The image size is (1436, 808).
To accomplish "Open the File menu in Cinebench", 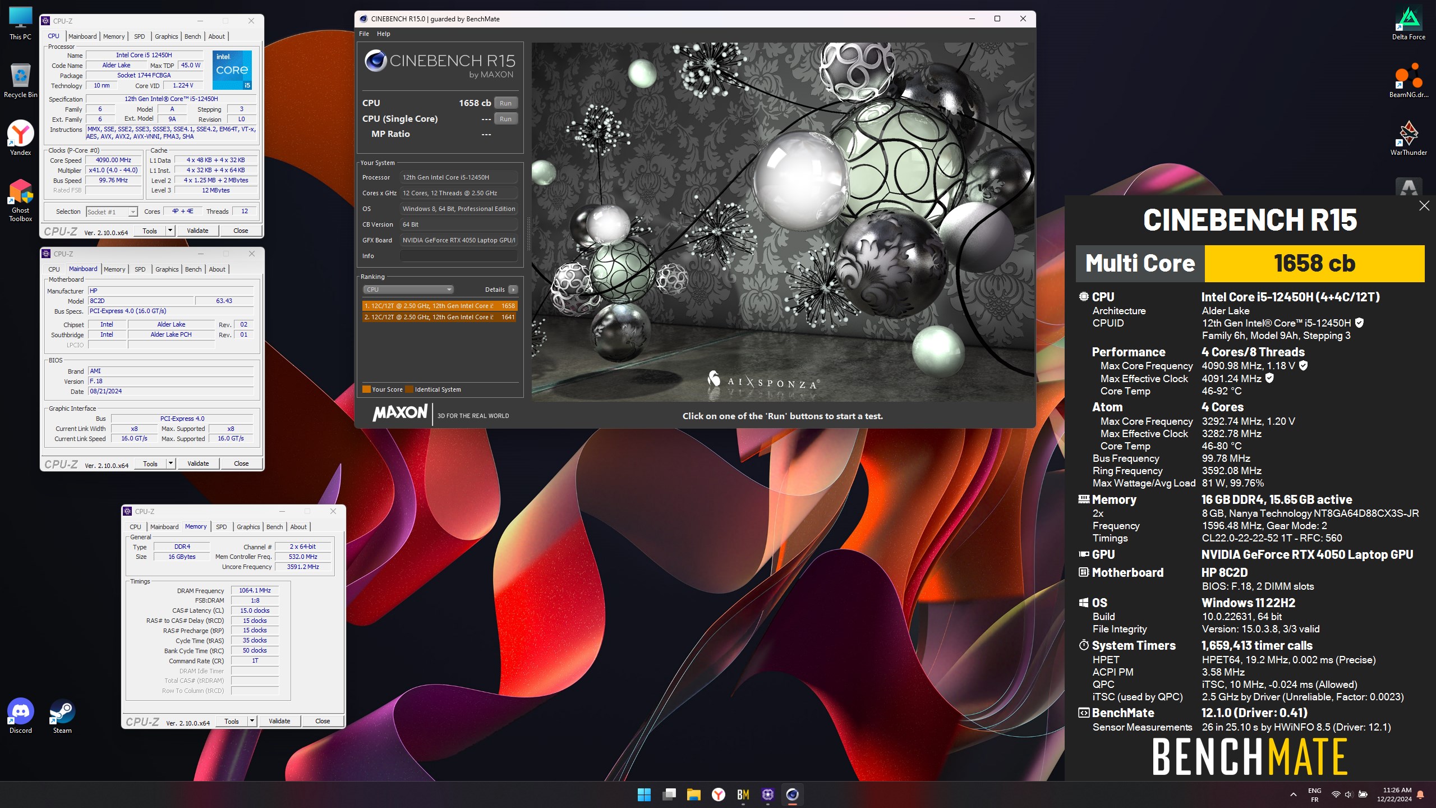I will pyautogui.click(x=364, y=34).
